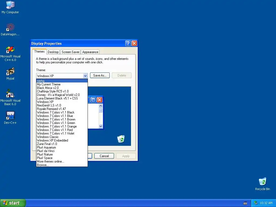Click the preview scrollbar down arrow
Screen dimensions: 276x207
coord(101,126)
